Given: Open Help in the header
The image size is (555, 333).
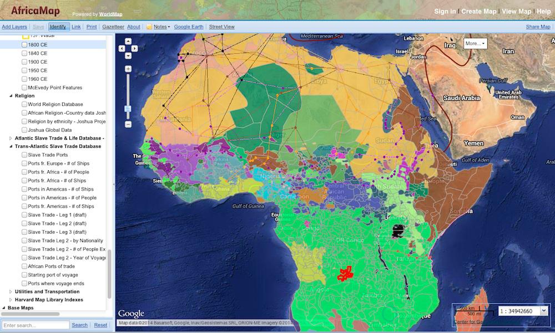Looking at the screenshot, I should (544, 11).
